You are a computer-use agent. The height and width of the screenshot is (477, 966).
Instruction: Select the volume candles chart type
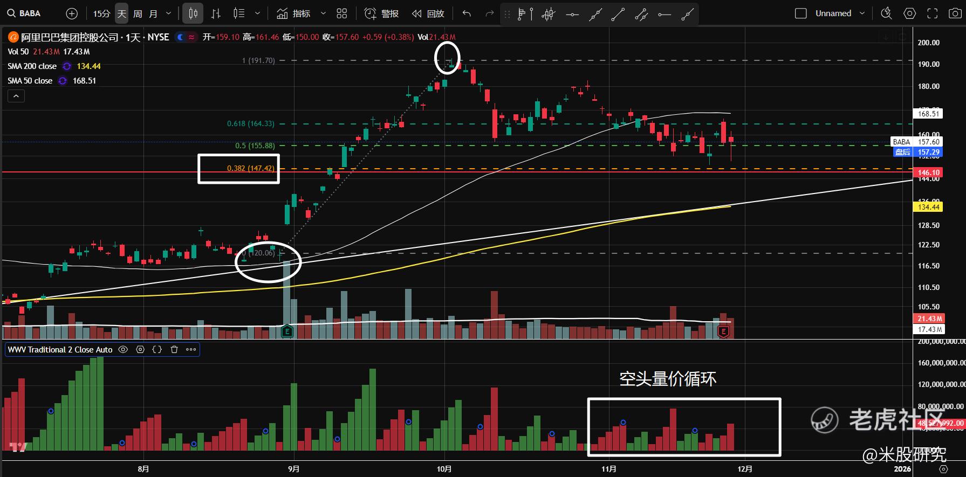coord(239,13)
